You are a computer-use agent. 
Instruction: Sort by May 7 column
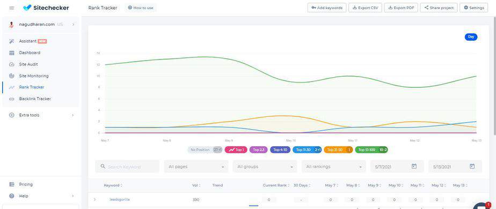click(x=331, y=185)
